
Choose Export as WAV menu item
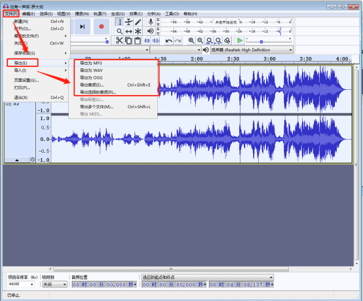(91, 70)
